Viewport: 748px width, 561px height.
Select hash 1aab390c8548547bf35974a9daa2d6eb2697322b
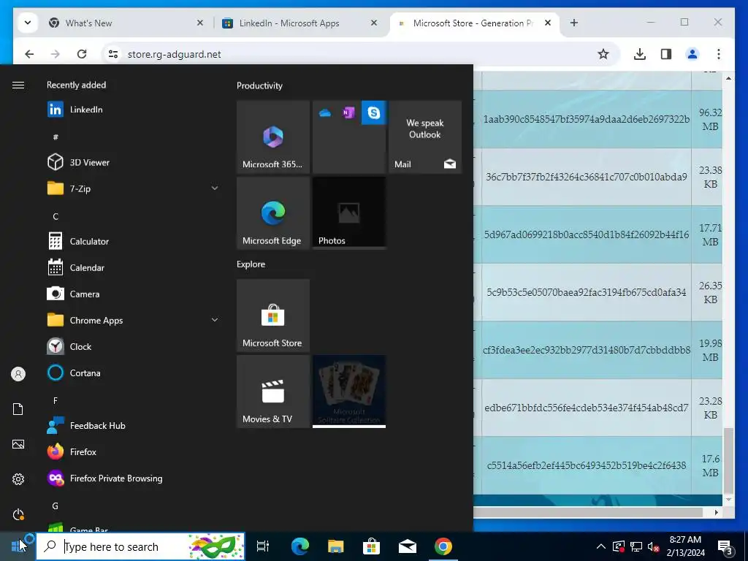pyautogui.click(x=587, y=119)
